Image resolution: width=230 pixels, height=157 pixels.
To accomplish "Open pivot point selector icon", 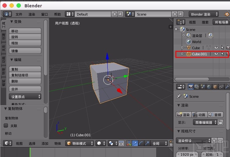I will [113, 143].
